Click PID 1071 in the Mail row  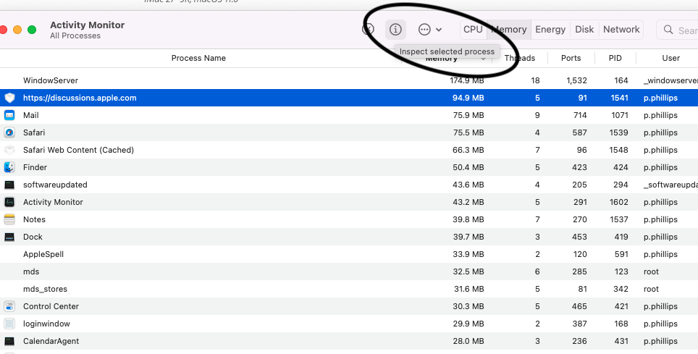tap(620, 115)
